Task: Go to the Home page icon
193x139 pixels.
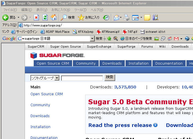Action: [x=54, y=18]
